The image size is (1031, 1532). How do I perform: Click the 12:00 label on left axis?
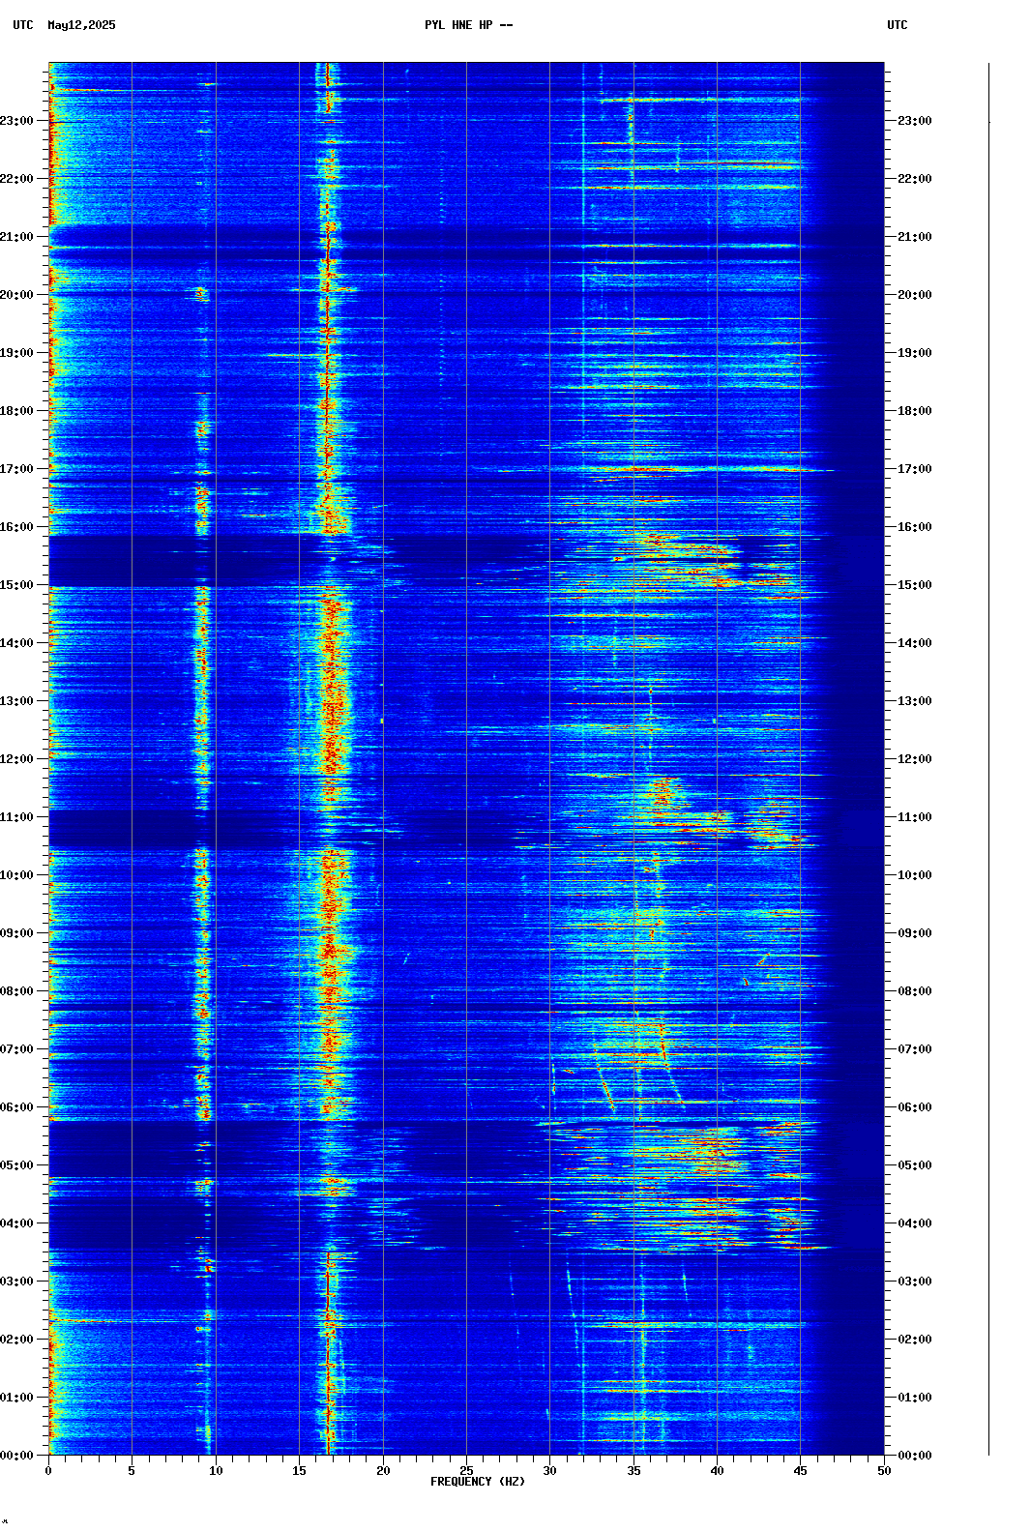[16, 759]
